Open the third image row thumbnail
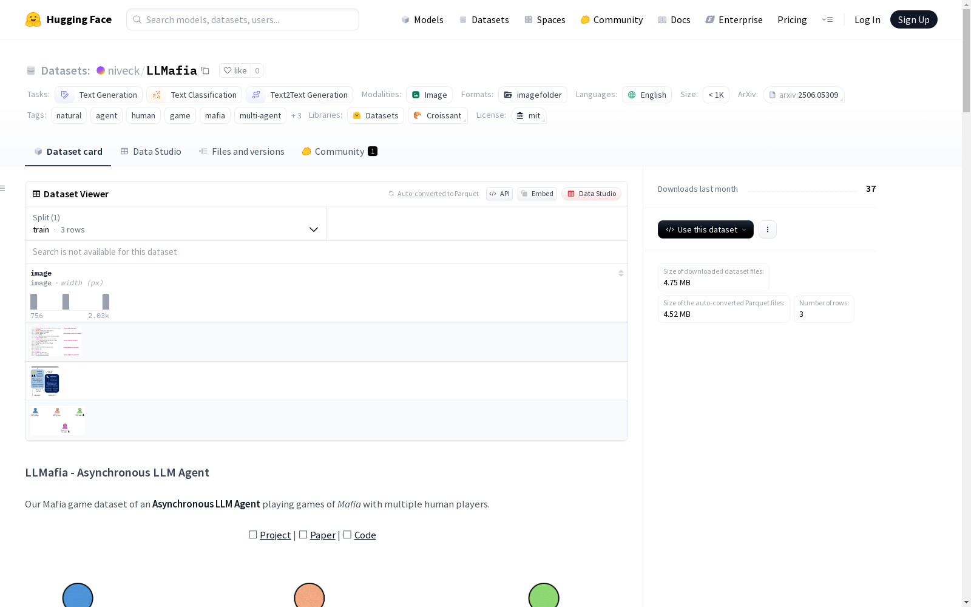 coord(58,421)
